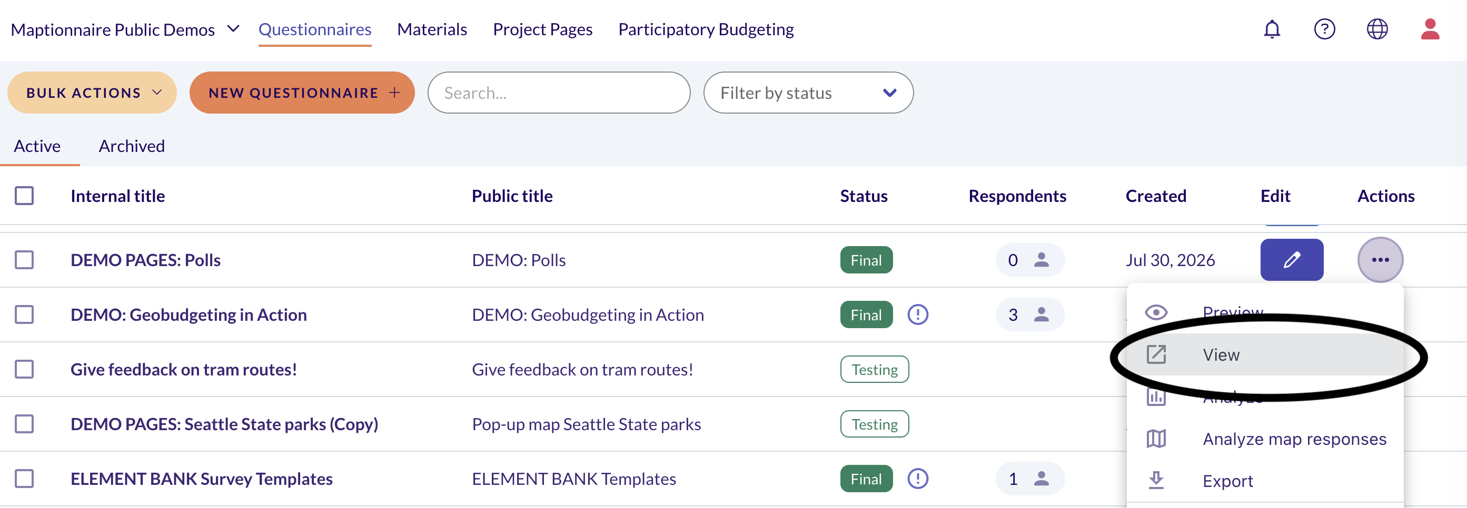The image size is (1467, 508).
Task: Click warning icon next to ELEMENT BANK status
Action: (x=917, y=479)
